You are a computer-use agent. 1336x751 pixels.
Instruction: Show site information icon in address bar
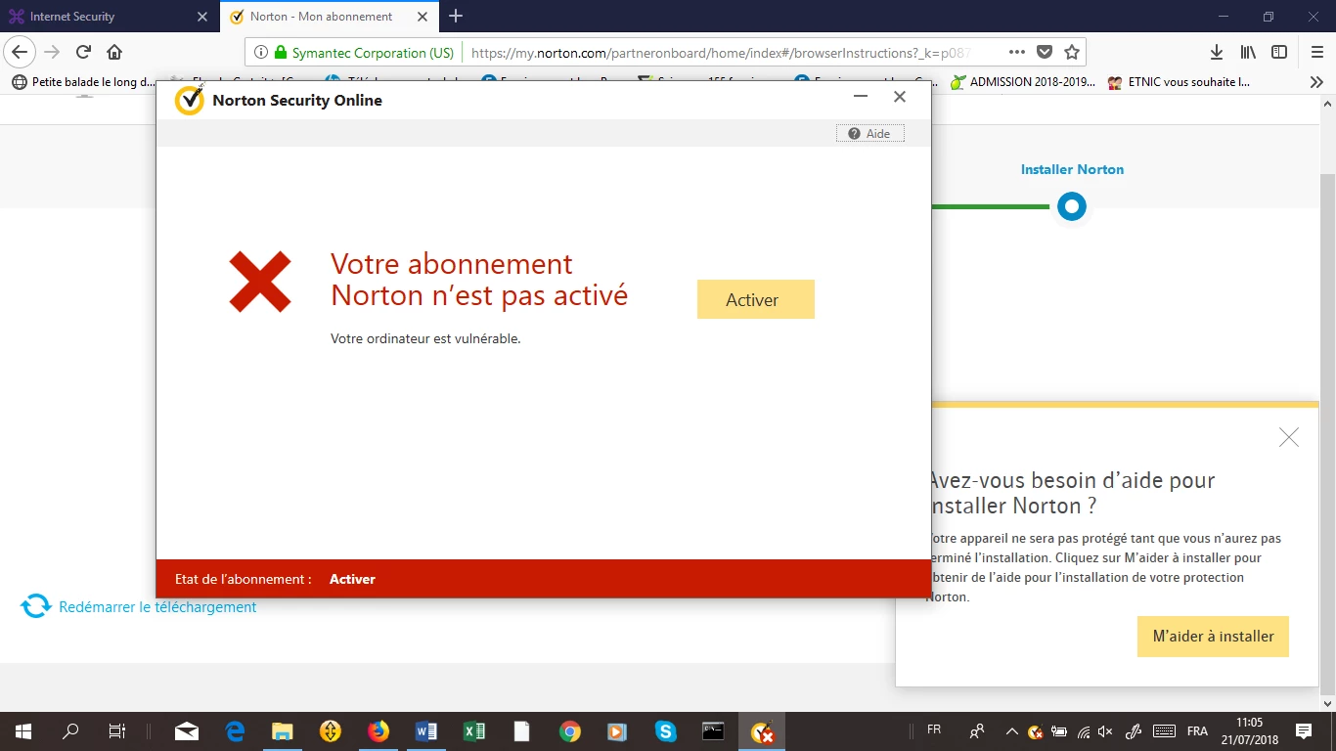coord(261,53)
